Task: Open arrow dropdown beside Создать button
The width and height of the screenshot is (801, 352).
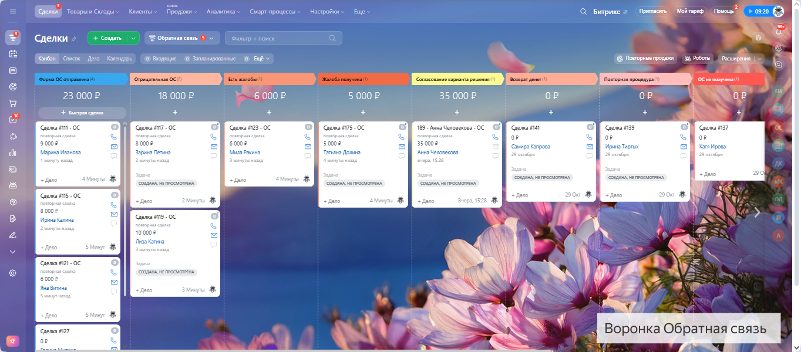Action: [x=134, y=38]
